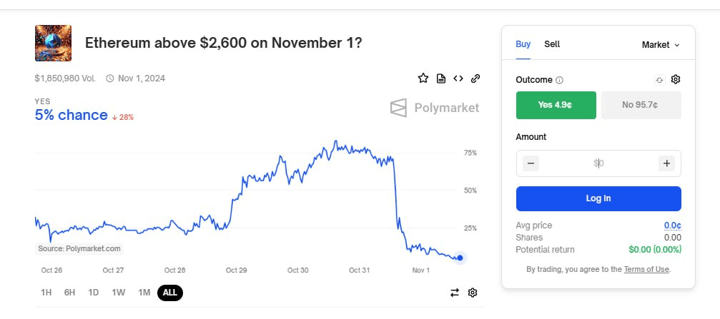This screenshot has height=319, width=720.
Task: Click the swap arrows icon below chart
Action: [x=455, y=293]
